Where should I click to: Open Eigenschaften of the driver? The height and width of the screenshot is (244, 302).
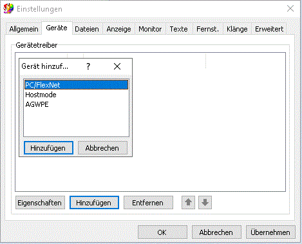click(40, 203)
